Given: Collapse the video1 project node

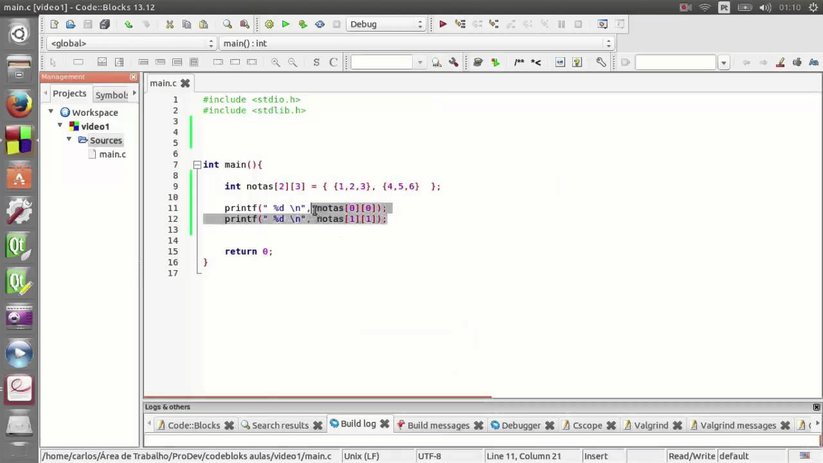Looking at the screenshot, I should [60, 126].
